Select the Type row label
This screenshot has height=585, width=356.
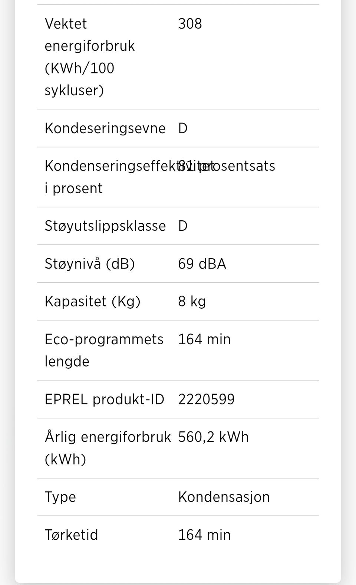click(60, 497)
